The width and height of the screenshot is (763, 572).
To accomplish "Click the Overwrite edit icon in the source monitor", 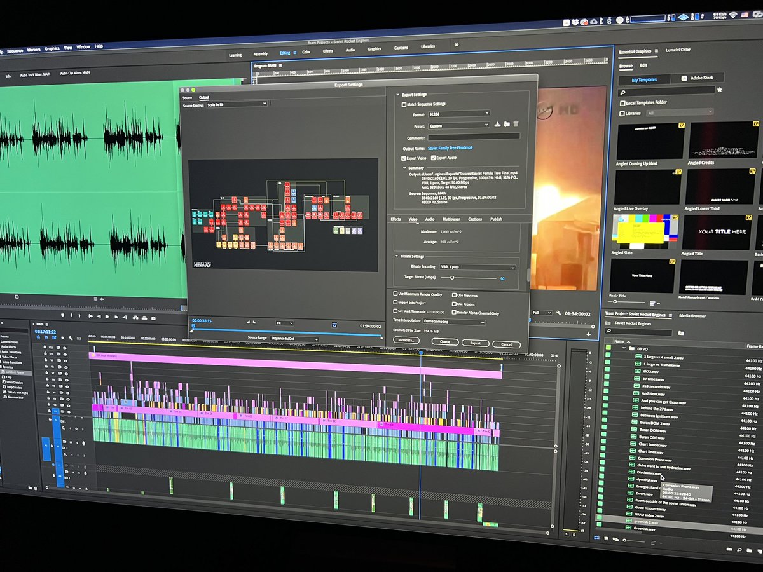I will pos(144,317).
